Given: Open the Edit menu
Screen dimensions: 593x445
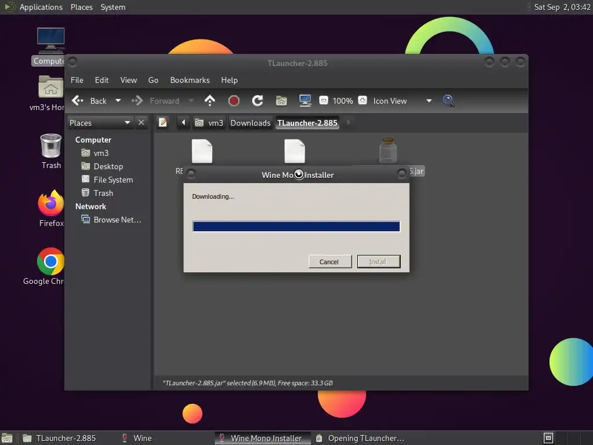Looking at the screenshot, I should (x=101, y=80).
